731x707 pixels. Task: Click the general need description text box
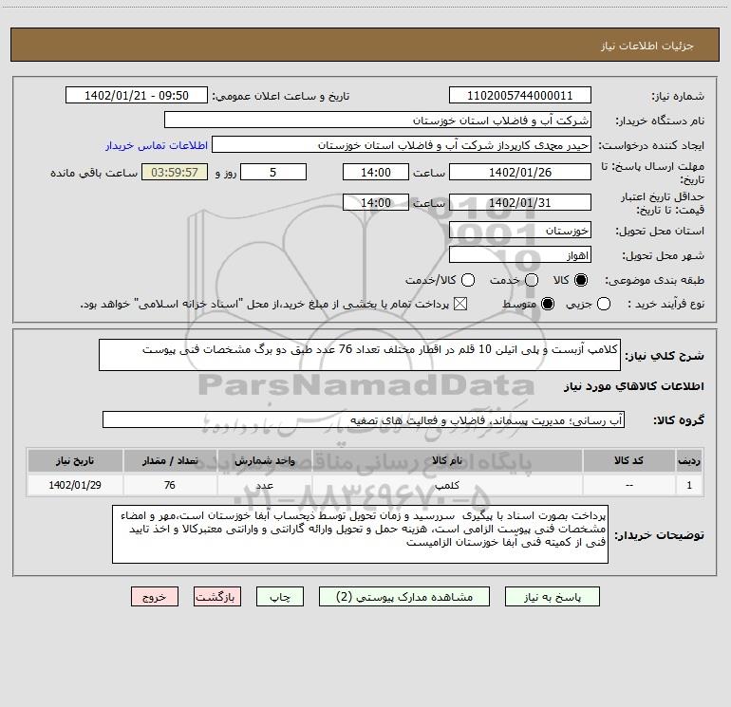click(x=360, y=355)
